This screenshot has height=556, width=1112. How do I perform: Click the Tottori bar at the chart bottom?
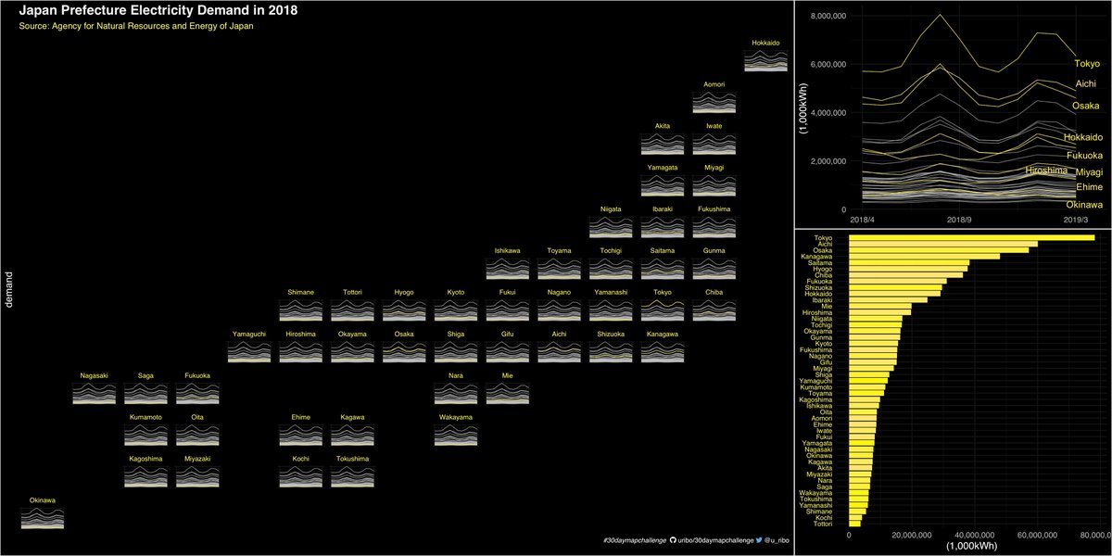(854, 524)
